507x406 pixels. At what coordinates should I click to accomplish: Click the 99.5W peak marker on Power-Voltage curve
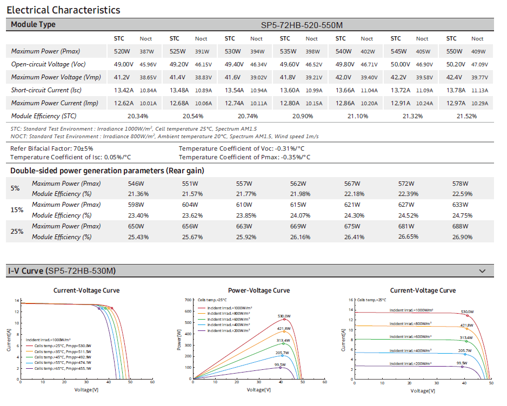[279, 367]
